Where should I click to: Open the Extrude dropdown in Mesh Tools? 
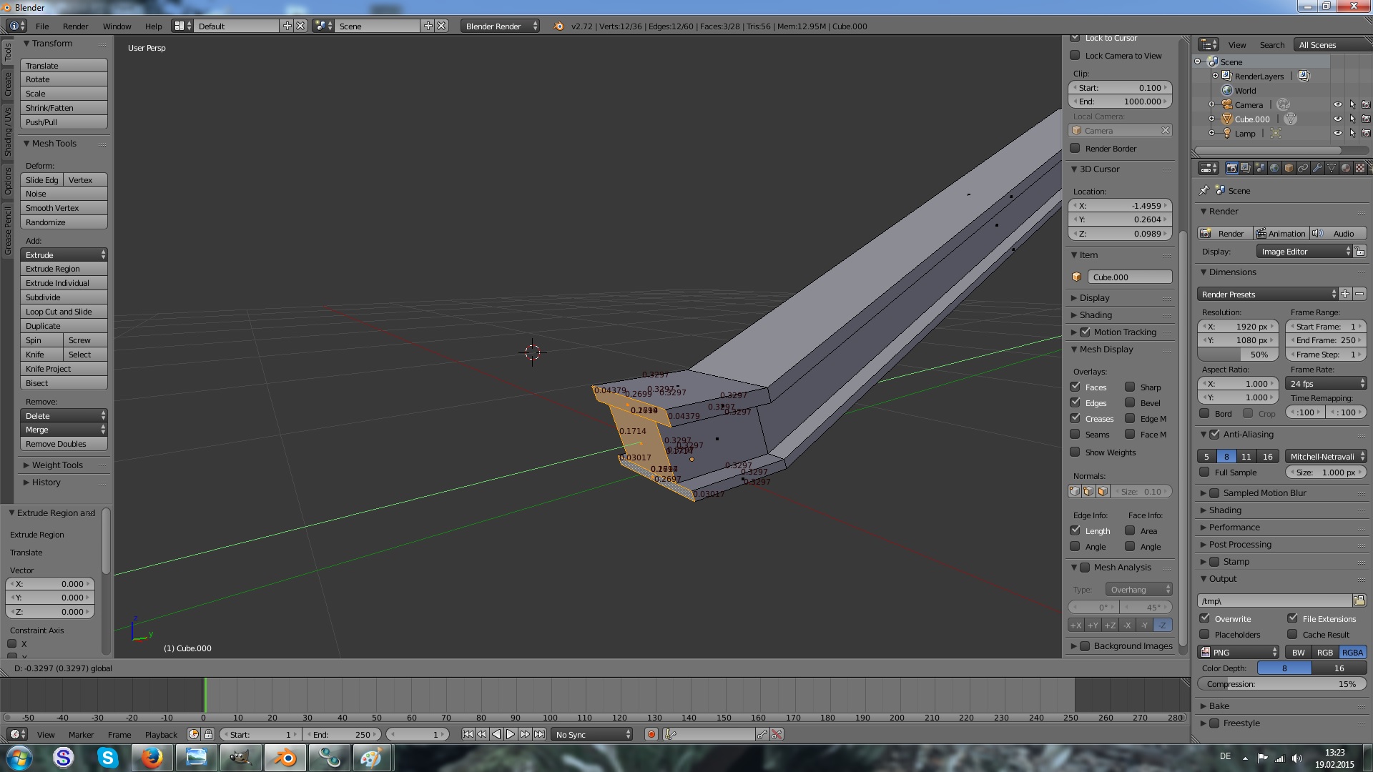coord(64,254)
